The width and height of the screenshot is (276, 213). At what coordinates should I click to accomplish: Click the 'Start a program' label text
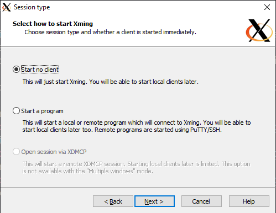click(x=42, y=111)
